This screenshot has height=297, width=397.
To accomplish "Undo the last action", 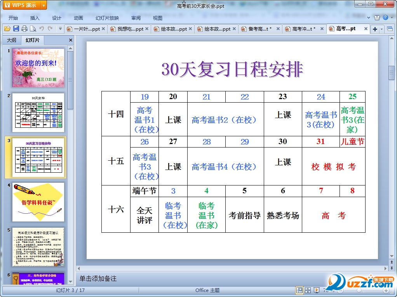I will click(x=42, y=29).
